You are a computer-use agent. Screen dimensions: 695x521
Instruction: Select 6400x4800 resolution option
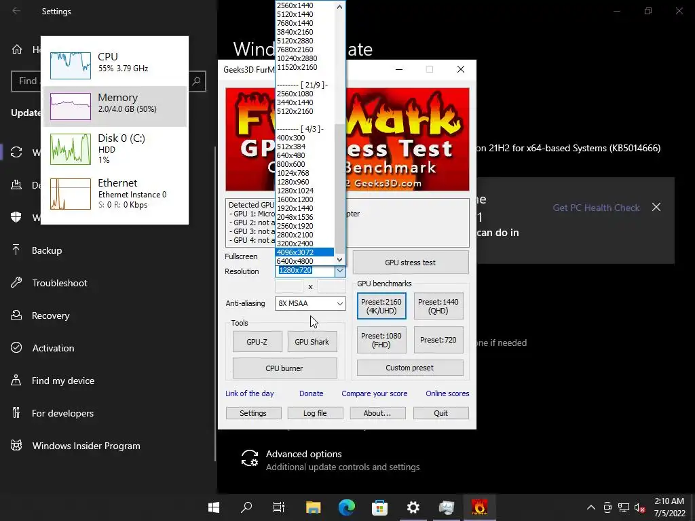pos(305,261)
